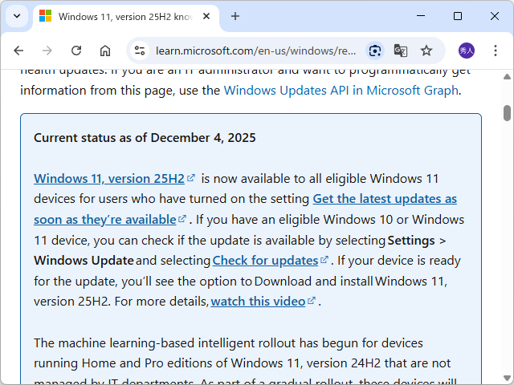Click the scrollbar up arrow
The width and height of the screenshot is (514, 385).
click(507, 77)
